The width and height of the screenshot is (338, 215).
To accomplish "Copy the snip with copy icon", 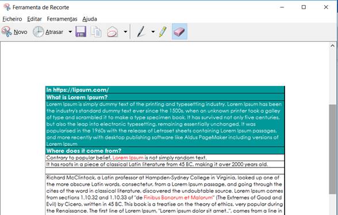I will click(96, 32).
